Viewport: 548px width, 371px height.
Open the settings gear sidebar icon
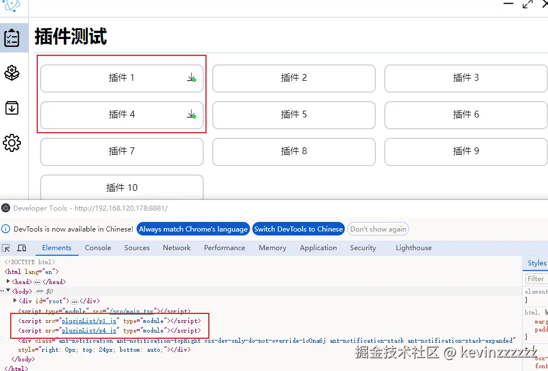pos(11,143)
